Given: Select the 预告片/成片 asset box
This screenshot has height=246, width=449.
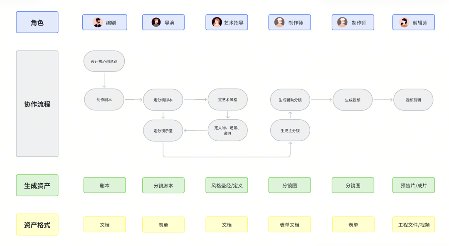Looking at the screenshot, I should click(x=413, y=185).
